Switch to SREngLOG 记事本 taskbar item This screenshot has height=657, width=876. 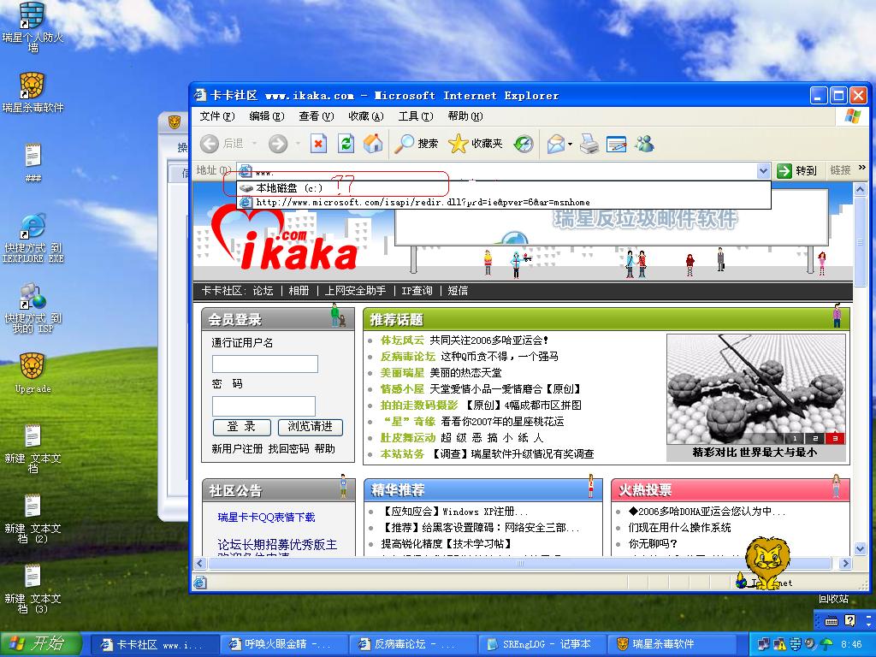[x=542, y=644]
